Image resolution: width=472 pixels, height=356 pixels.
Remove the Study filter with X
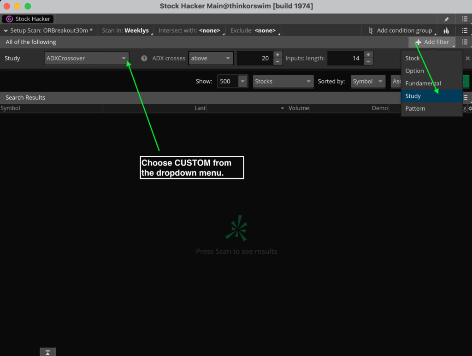(467, 59)
